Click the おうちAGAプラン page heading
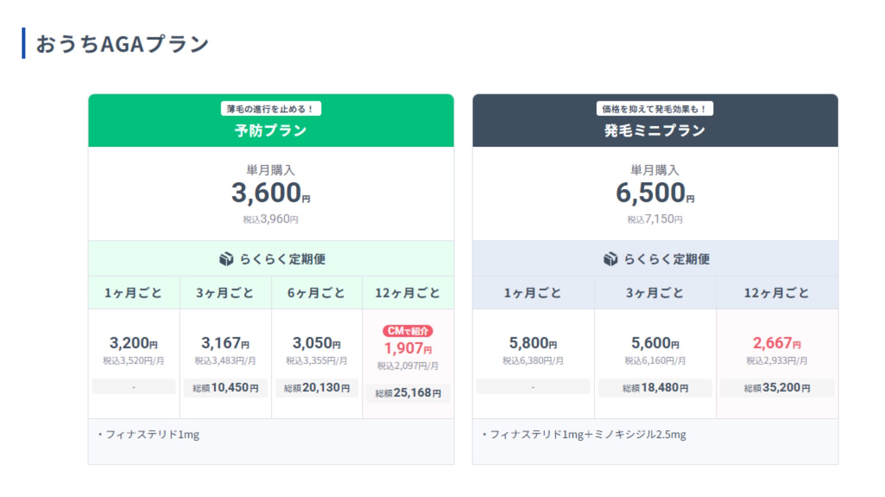This screenshot has height=497, width=885. (x=122, y=44)
